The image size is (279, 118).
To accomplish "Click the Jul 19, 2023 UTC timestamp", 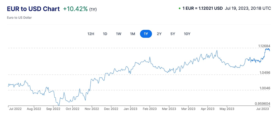I will 248,9.
